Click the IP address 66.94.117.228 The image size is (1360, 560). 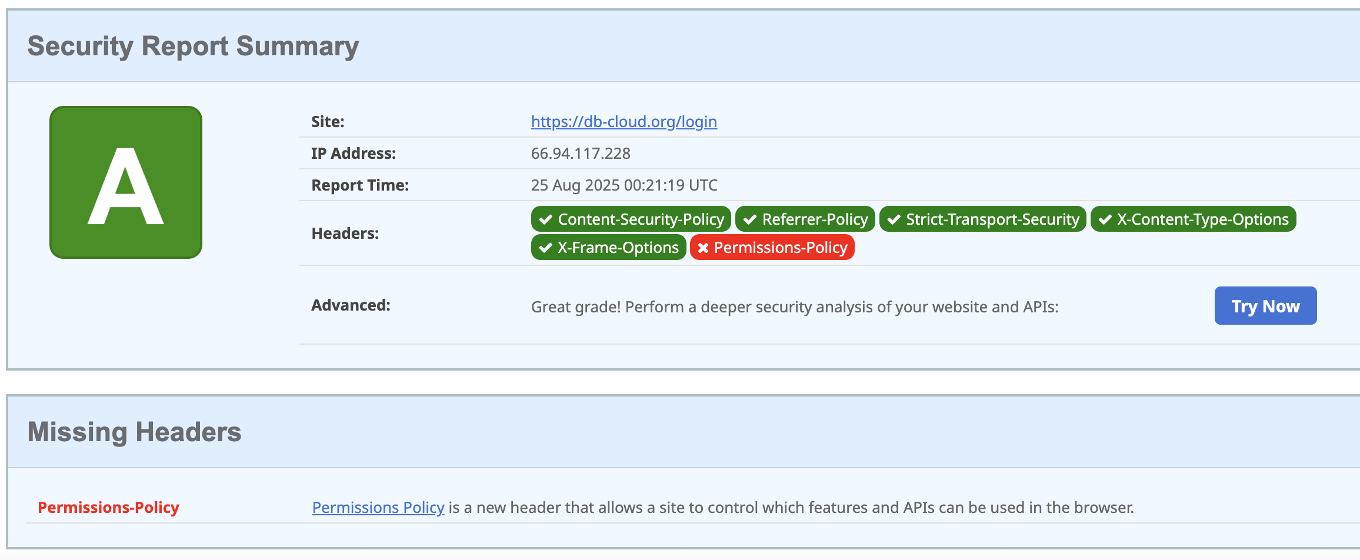pyautogui.click(x=581, y=154)
